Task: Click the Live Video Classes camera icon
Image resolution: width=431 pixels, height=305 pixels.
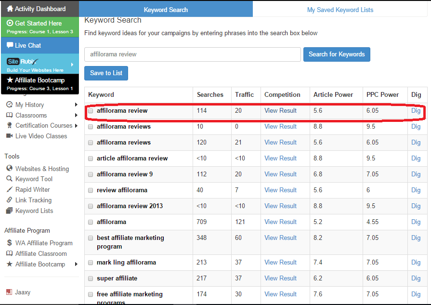Action: coord(9,136)
